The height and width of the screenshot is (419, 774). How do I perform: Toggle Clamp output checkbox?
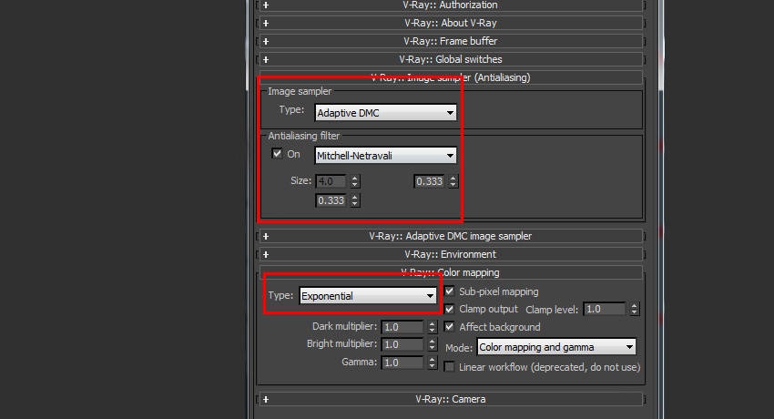pyautogui.click(x=449, y=309)
